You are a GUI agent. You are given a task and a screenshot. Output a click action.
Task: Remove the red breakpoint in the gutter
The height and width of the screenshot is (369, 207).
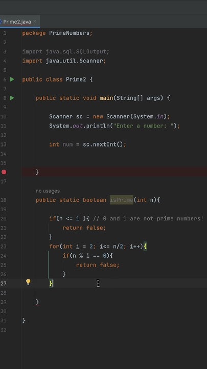tap(4, 172)
